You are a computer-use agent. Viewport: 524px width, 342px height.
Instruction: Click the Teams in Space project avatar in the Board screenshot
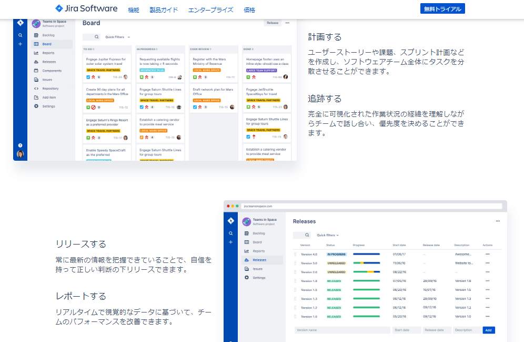click(36, 23)
